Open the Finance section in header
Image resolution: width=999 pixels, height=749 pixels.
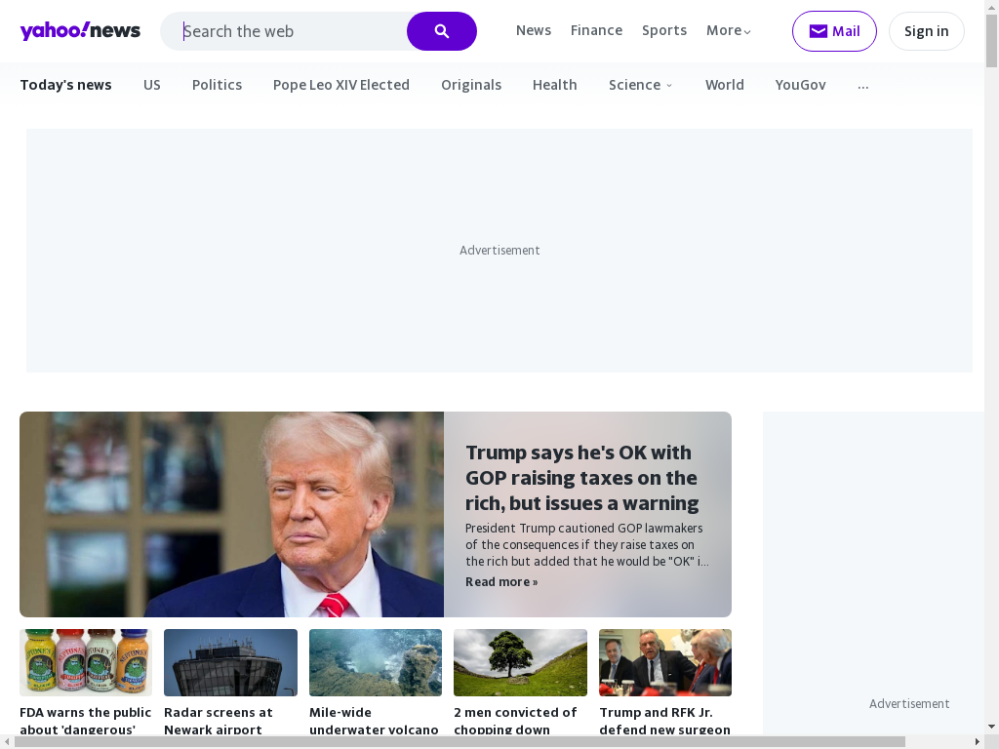pos(596,30)
